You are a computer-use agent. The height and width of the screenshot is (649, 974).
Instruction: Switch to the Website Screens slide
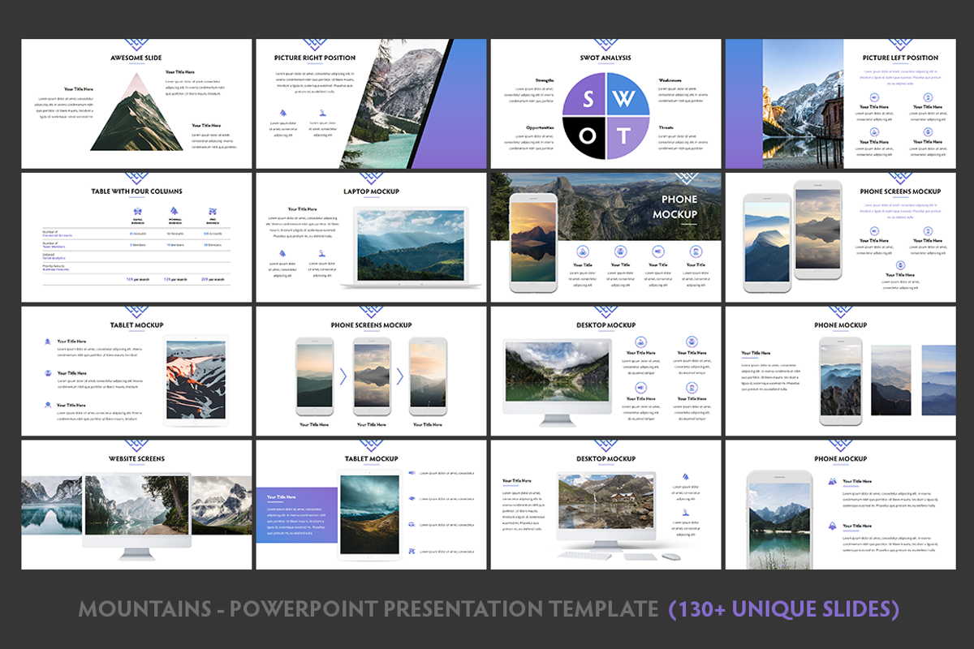click(136, 458)
